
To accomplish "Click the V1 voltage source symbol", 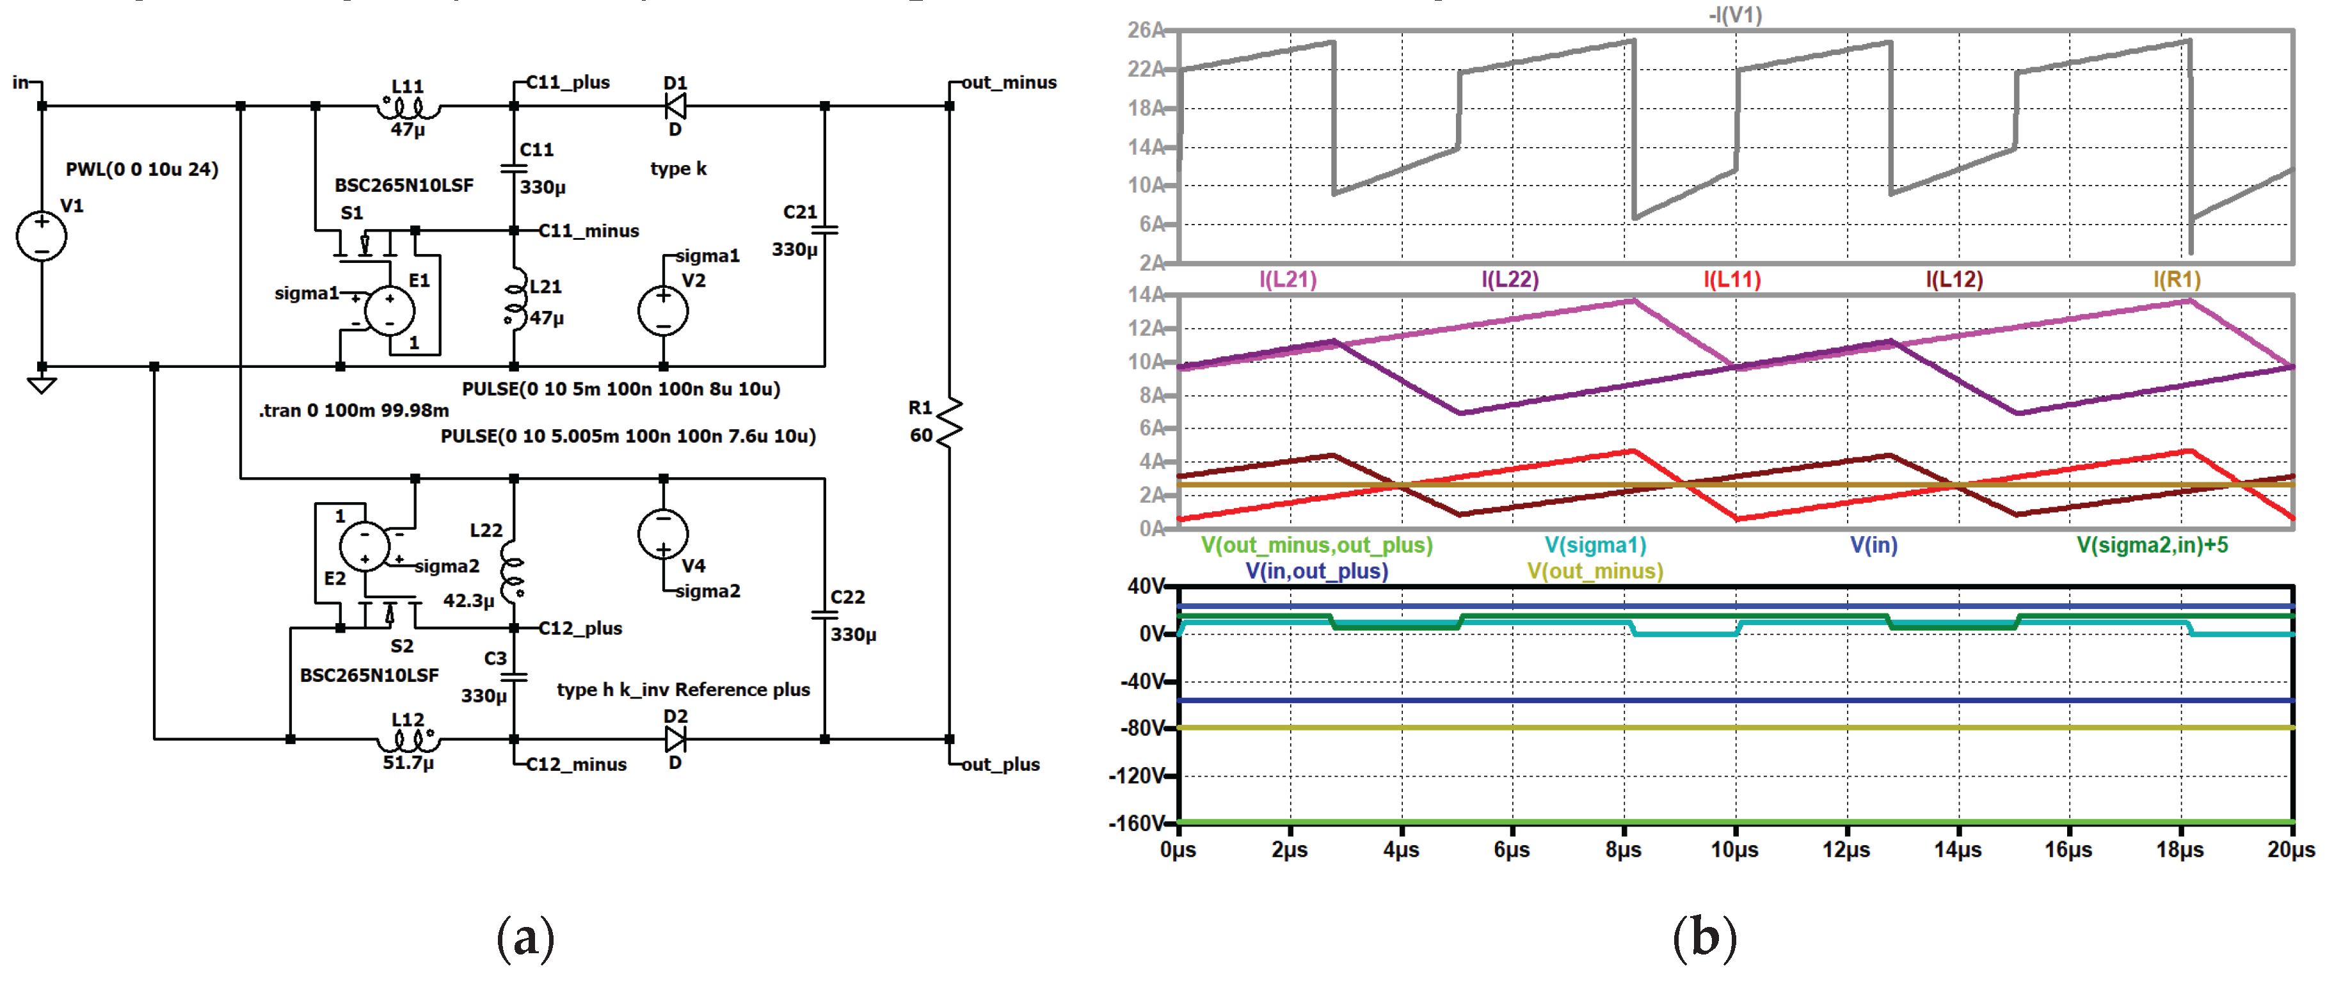I will coord(42,235).
